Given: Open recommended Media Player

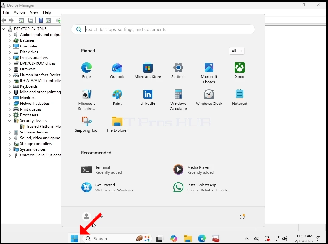Looking at the screenshot, I should tap(193, 170).
